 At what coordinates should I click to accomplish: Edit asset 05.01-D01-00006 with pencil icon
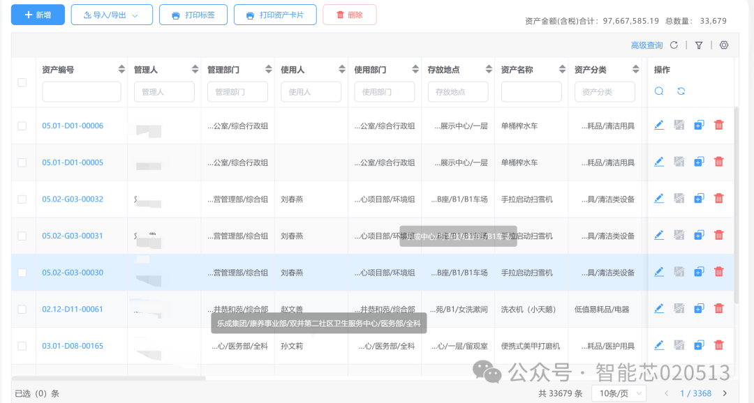coord(659,126)
